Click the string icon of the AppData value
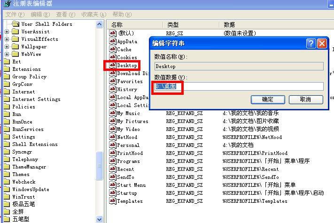This screenshot has width=334, height=223. tap(113, 41)
